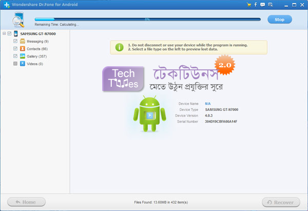
Task: Click the green info notice icon
Action: click(x=119, y=47)
